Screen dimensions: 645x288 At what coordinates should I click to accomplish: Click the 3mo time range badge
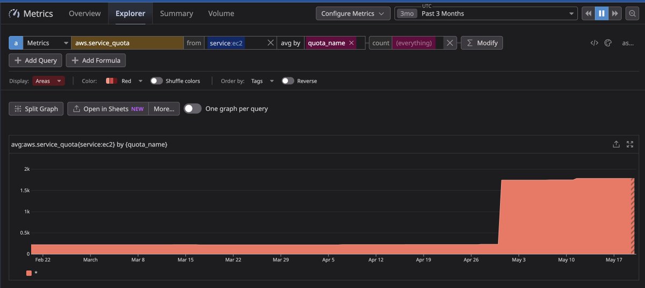[x=407, y=13]
